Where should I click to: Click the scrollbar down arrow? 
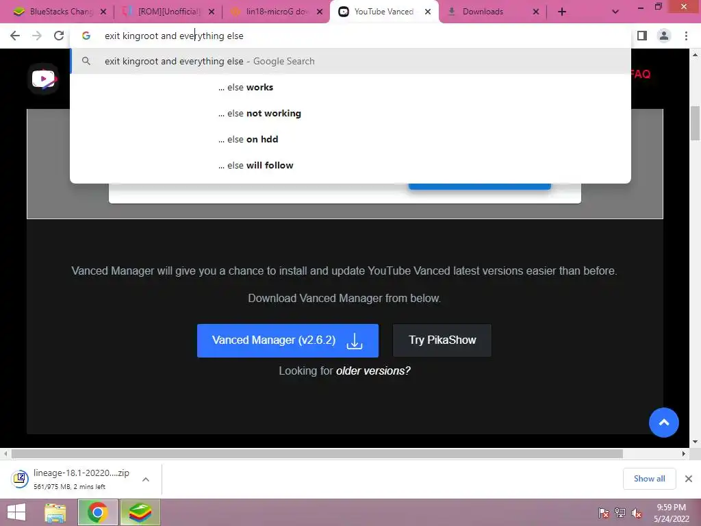click(x=696, y=442)
